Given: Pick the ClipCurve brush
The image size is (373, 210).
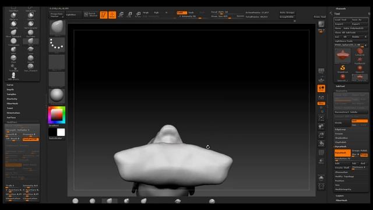Looking at the screenshot, I should pyautogui.click(x=13, y=16).
